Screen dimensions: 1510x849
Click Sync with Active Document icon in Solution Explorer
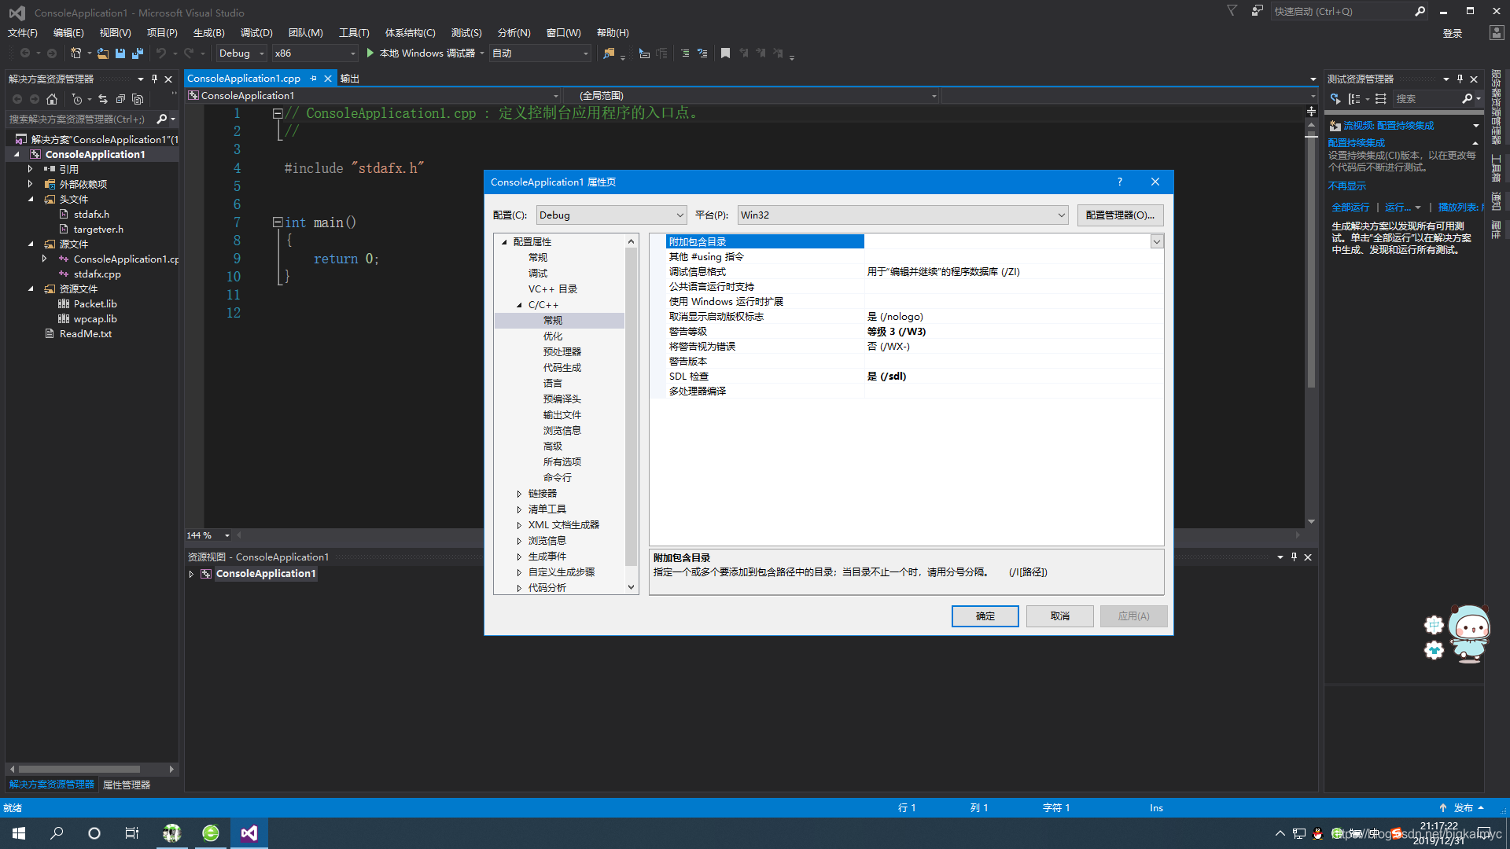pos(103,99)
